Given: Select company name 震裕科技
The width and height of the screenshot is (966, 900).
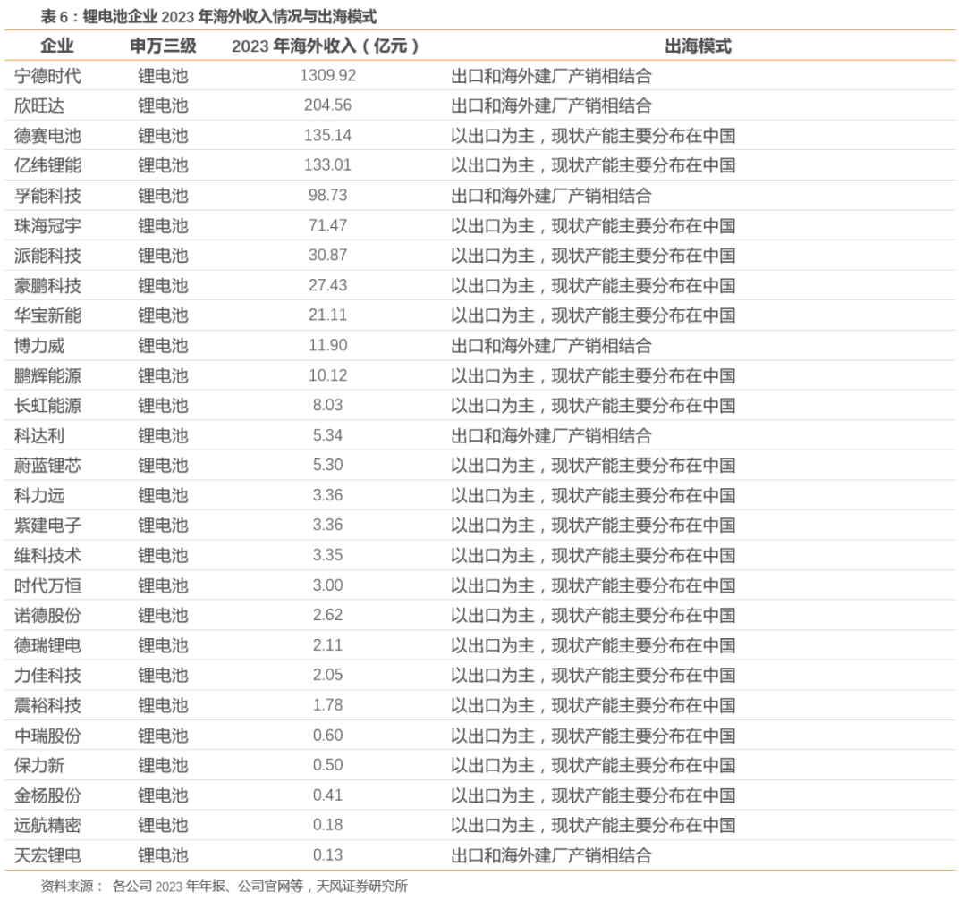Looking at the screenshot, I should (47, 705).
